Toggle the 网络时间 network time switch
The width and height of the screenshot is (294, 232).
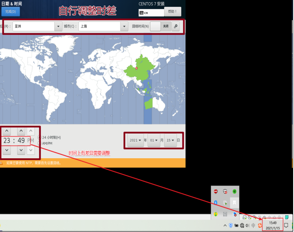click(160, 26)
